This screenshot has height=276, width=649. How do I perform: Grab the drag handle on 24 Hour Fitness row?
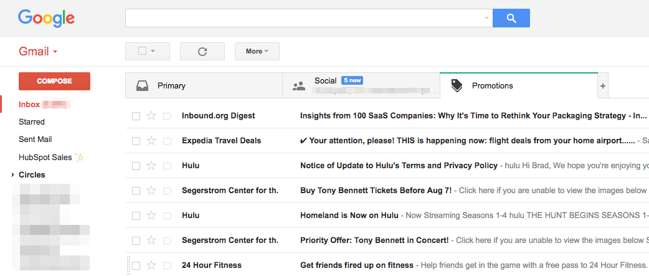coord(128,265)
